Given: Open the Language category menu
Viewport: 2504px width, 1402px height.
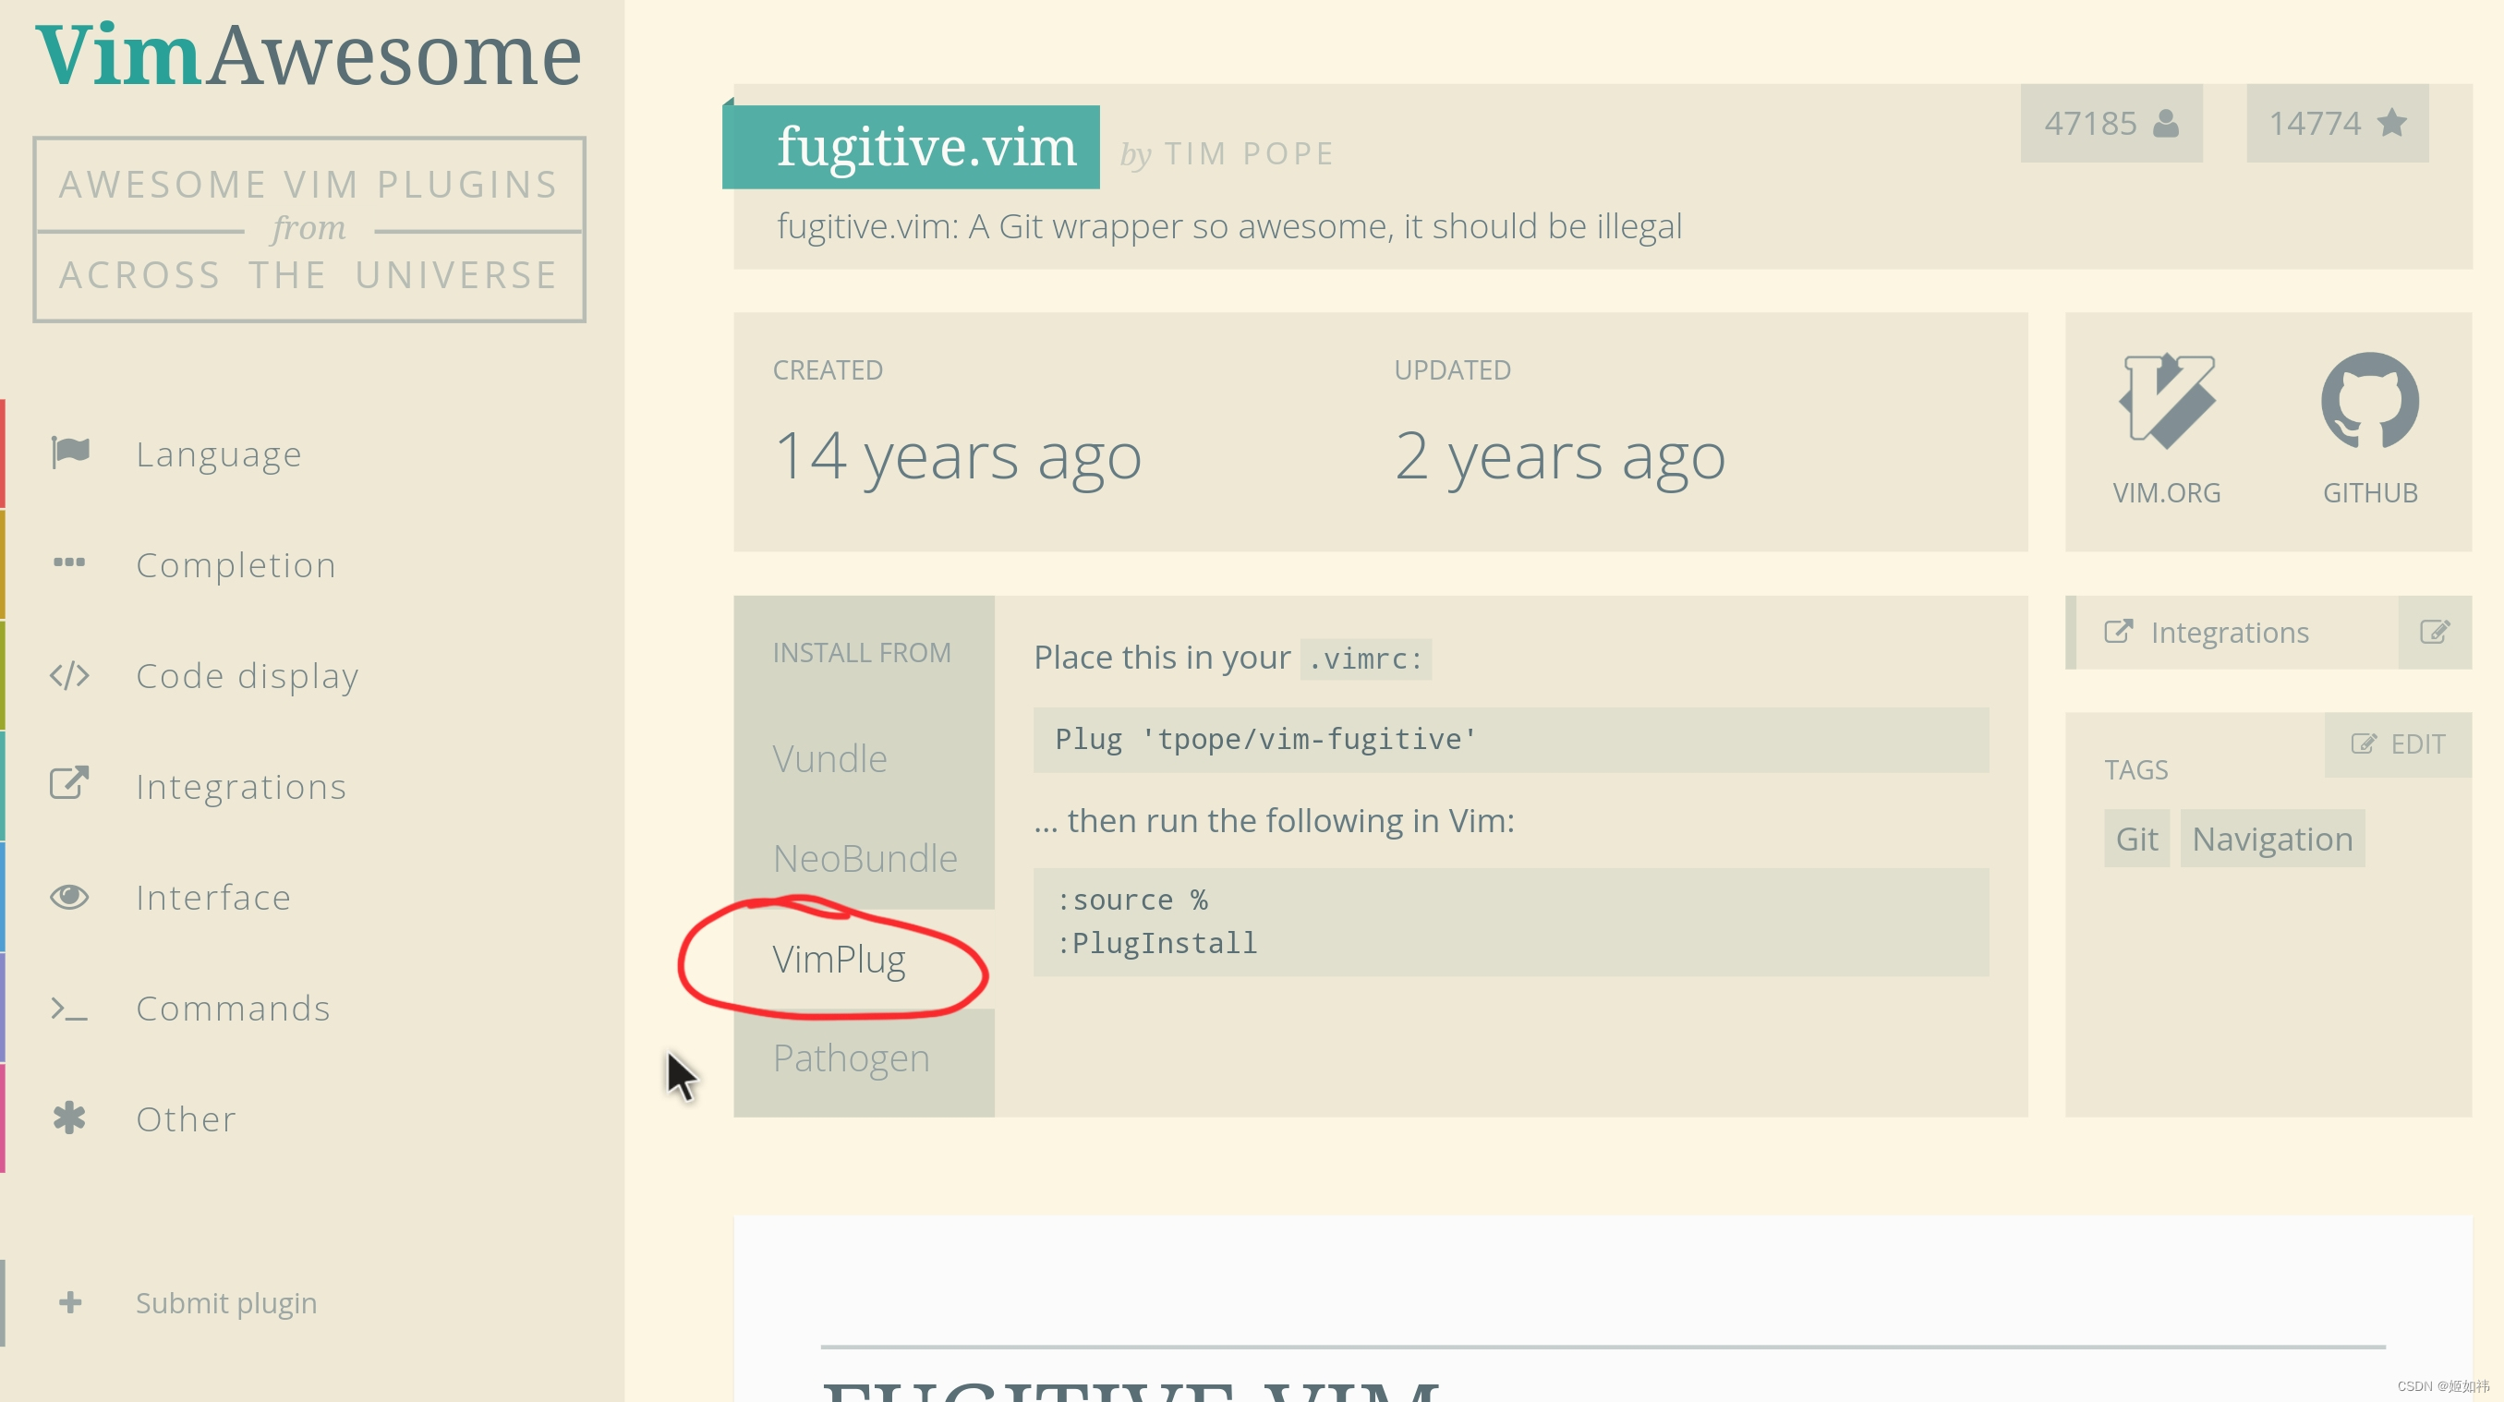Looking at the screenshot, I should [220, 453].
